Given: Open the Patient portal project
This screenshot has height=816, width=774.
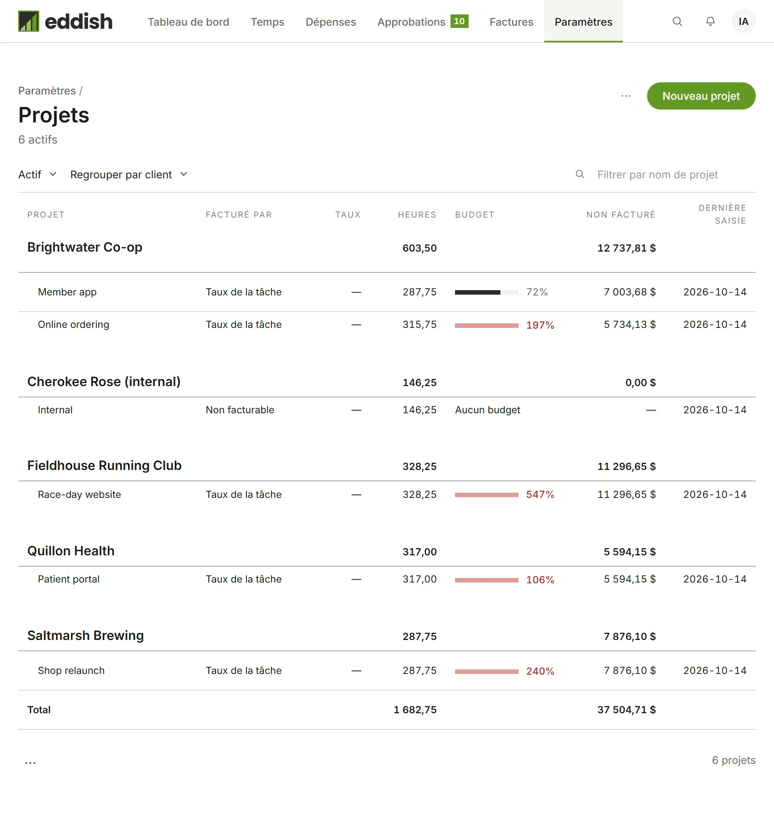Looking at the screenshot, I should pyautogui.click(x=69, y=579).
